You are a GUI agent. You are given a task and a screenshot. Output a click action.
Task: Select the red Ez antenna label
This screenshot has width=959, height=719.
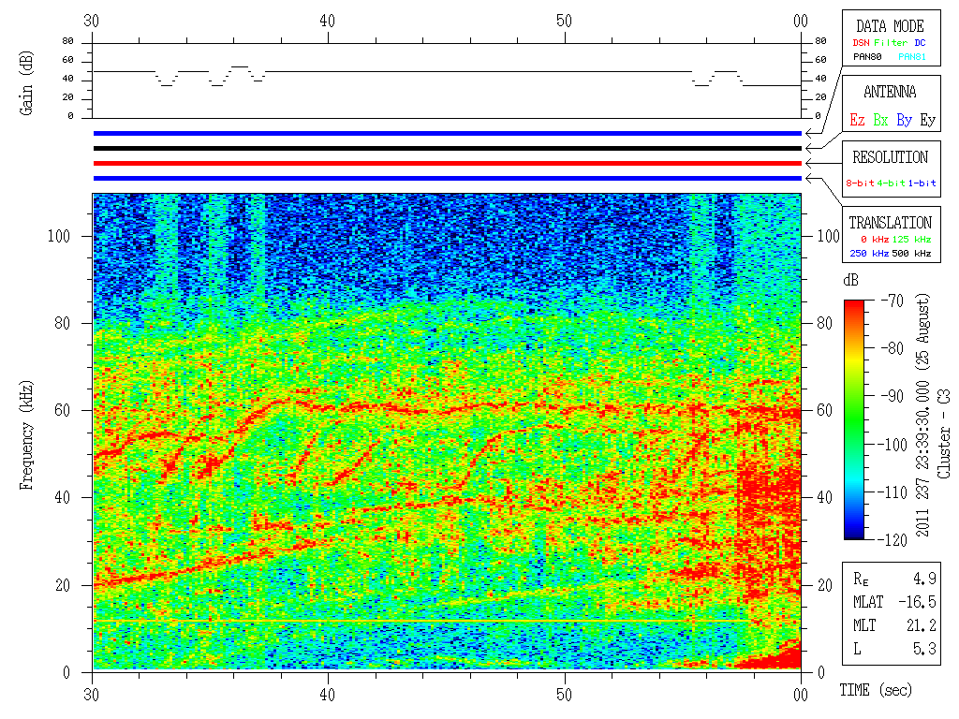857,120
